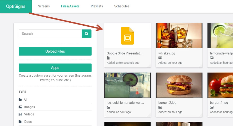233x126 pixels.
Task: Click the burger_1.jpg file name
Action: click(x=219, y=103)
